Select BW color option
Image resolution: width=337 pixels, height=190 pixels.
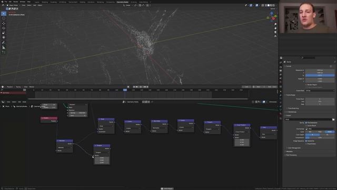coord(310,131)
